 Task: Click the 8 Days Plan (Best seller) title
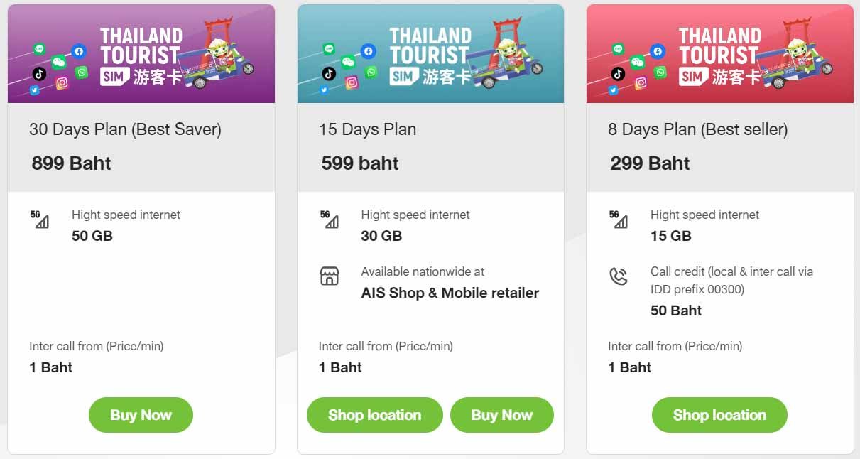698,129
